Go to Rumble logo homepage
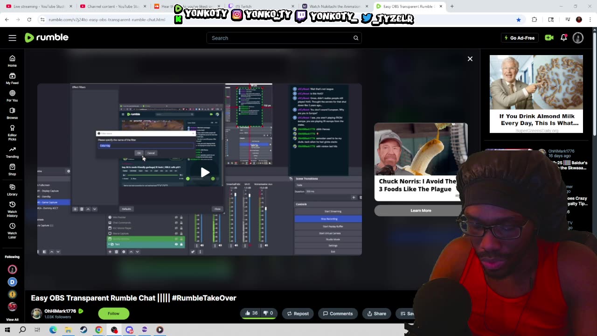This screenshot has height=336, width=597. [x=47, y=38]
